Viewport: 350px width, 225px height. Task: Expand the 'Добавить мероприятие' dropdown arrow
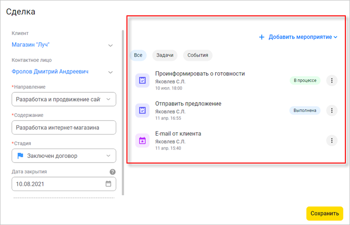point(335,37)
